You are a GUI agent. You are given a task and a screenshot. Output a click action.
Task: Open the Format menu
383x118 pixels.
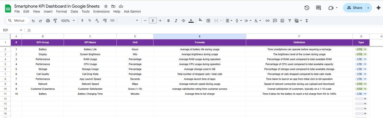click(x=62, y=11)
